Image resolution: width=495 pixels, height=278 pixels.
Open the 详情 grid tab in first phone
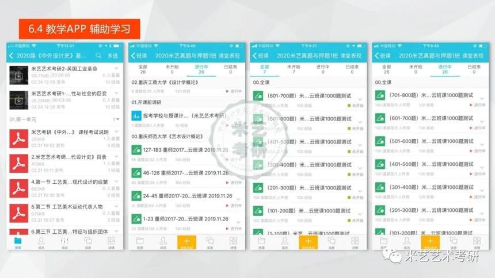point(111,243)
